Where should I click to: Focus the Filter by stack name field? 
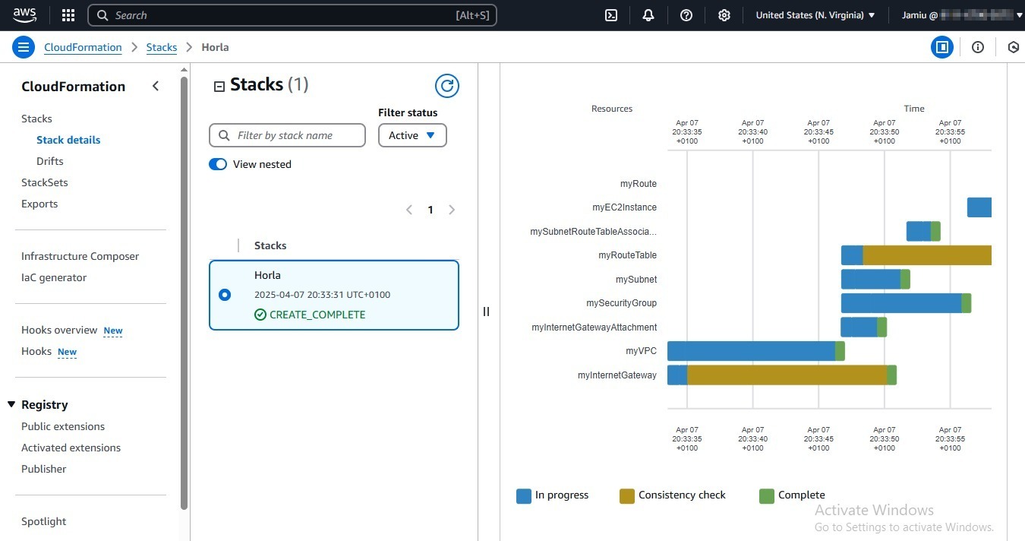pyautogui.click(x=287, y=135)
